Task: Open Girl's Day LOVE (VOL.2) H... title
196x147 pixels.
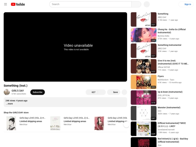Action: (x=32, y=118)
